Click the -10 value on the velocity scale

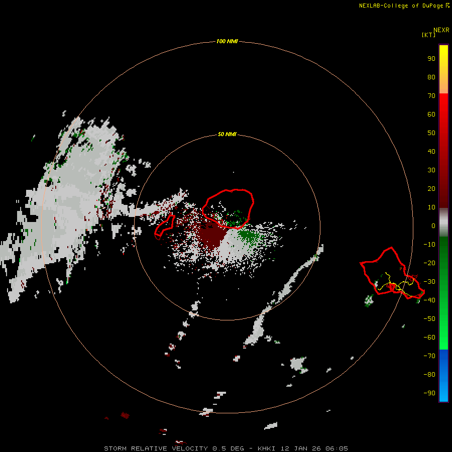click(429, 245)
